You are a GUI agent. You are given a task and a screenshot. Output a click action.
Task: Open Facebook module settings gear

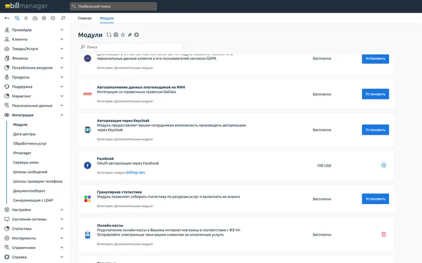pyautogui.click(x=383, y=165)
